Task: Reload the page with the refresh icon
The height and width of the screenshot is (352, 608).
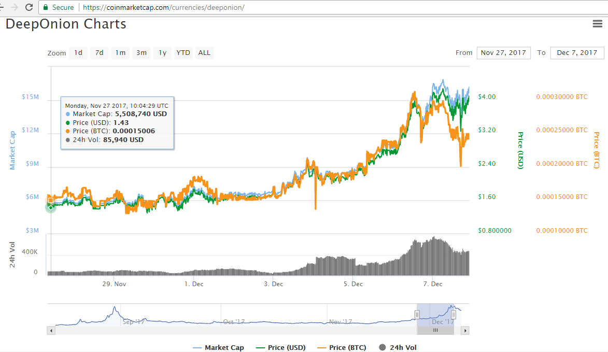Action: tap(29, 7)
